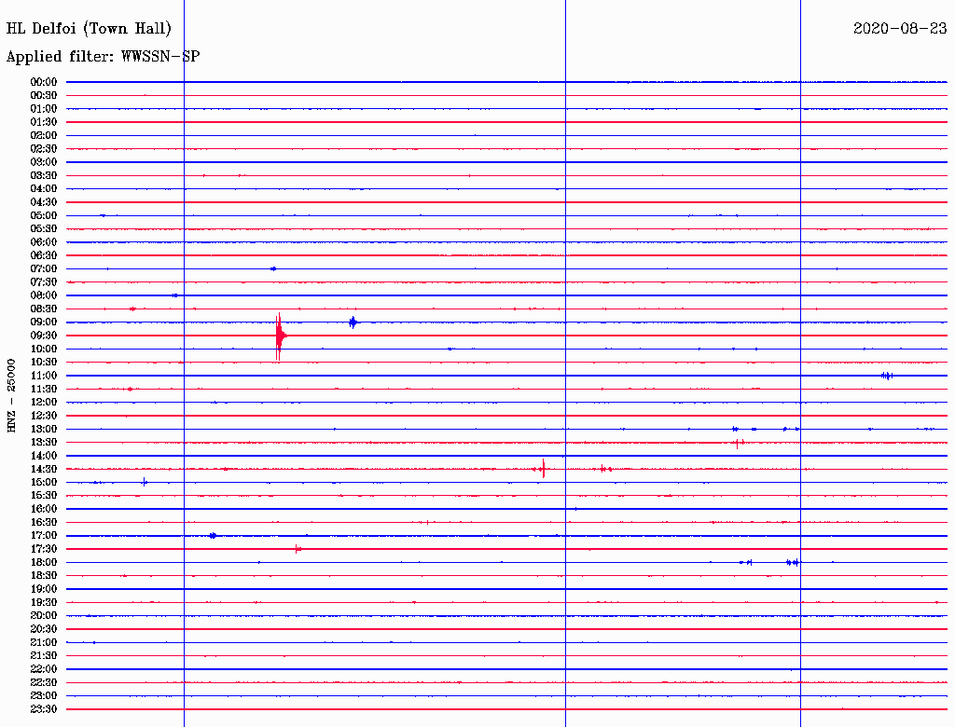Select the 20:30 time label
Screen dimensions: 955x727
[44, 629]
